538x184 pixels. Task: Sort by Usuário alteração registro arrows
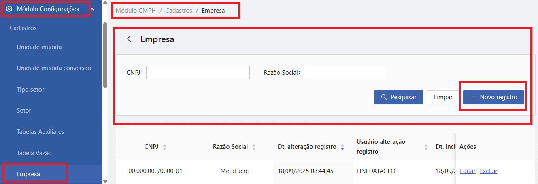426,147
